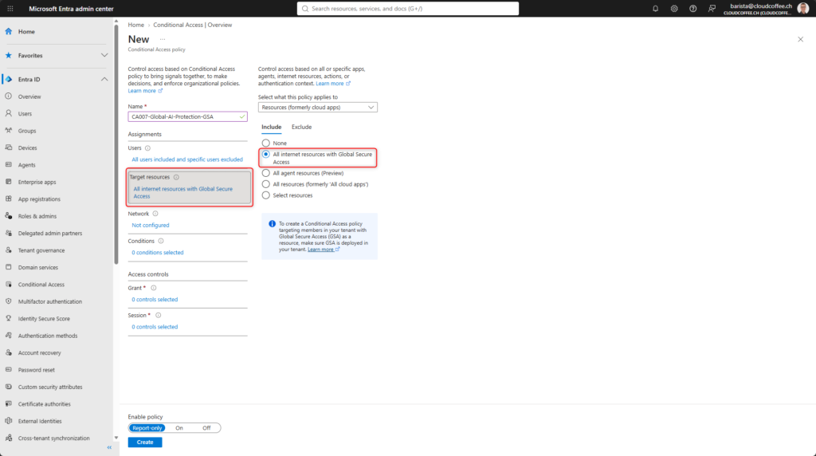Image resolution: width=816 pixels, height=456 pixels.
Task: Select All agent resources (Preview) option
Action: tap(266, 173)
